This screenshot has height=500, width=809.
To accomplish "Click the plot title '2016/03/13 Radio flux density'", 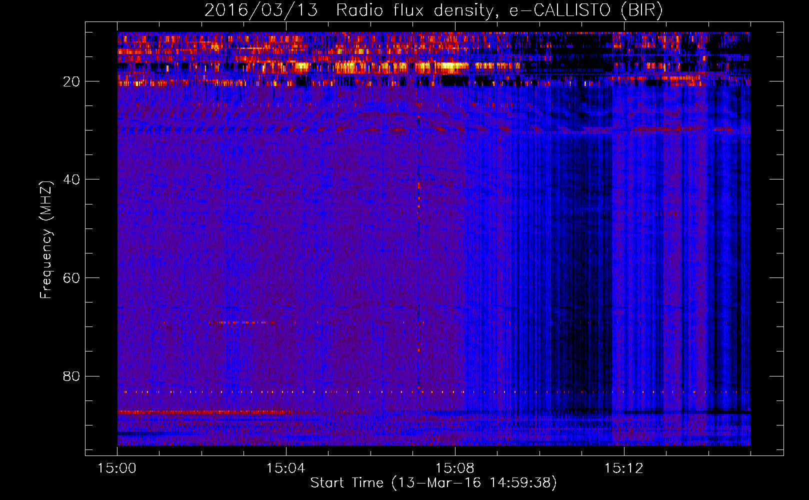I will 434,10.
